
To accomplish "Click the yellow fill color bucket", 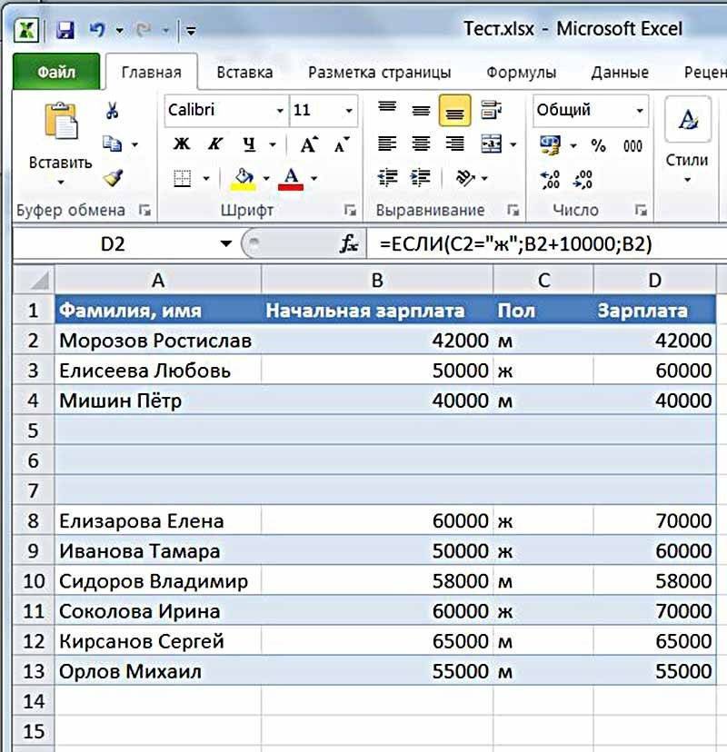I will click(x=243, y=175).
